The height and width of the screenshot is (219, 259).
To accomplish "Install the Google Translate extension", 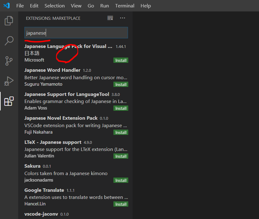I will [x=121, y=204].
